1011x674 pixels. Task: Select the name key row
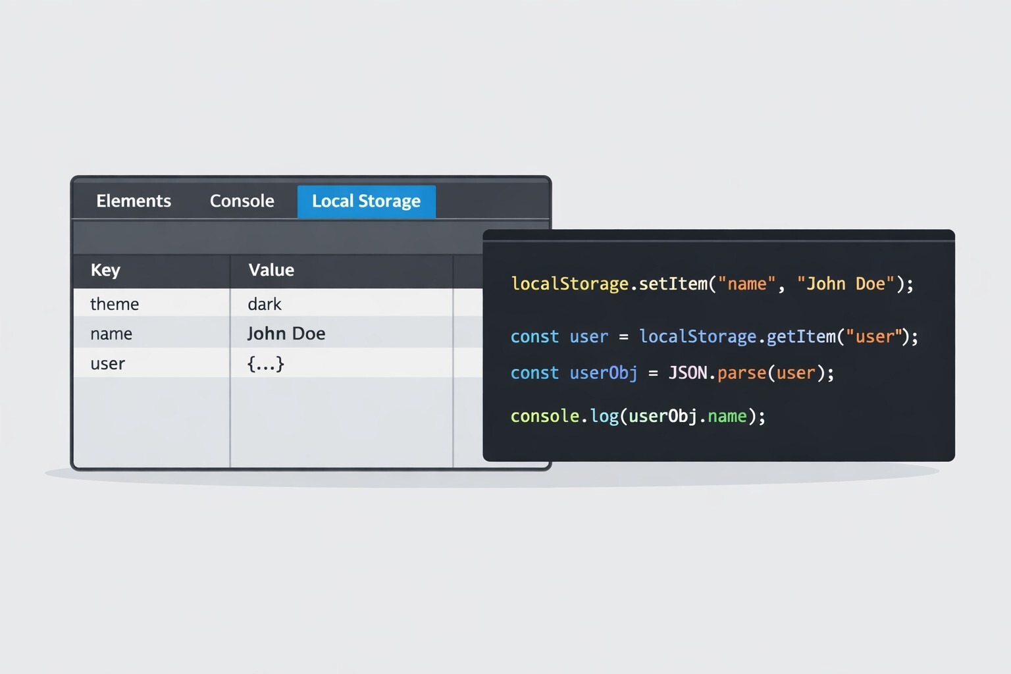[278, 333]
